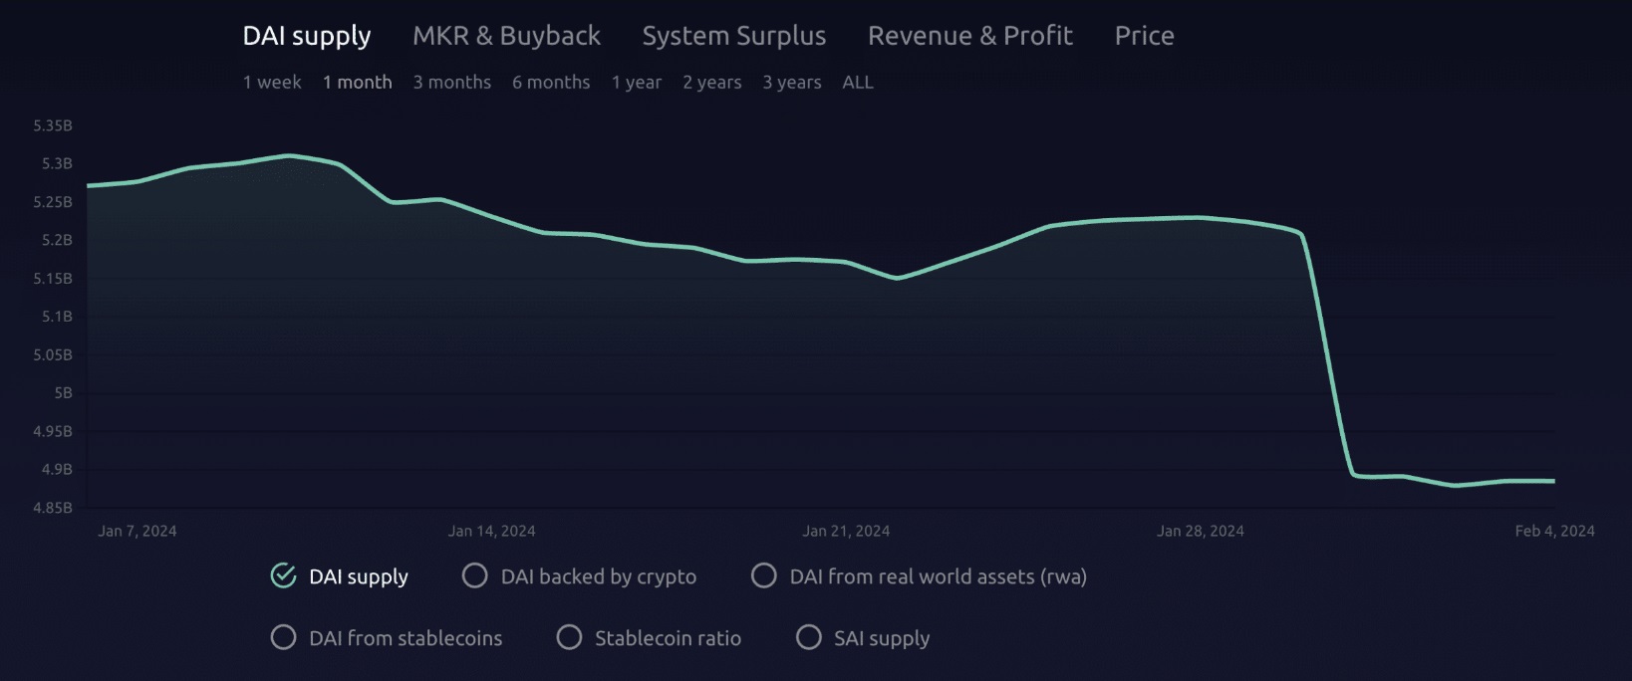This screenshot has height=681, width=1632.
Task: Click the Feb 4, 2024 axis label
Action: tap(1555, 532)
